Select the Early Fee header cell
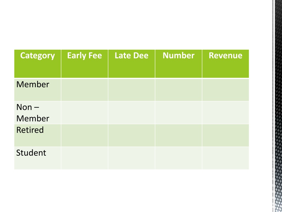282x212 pixels. [85, 64]
